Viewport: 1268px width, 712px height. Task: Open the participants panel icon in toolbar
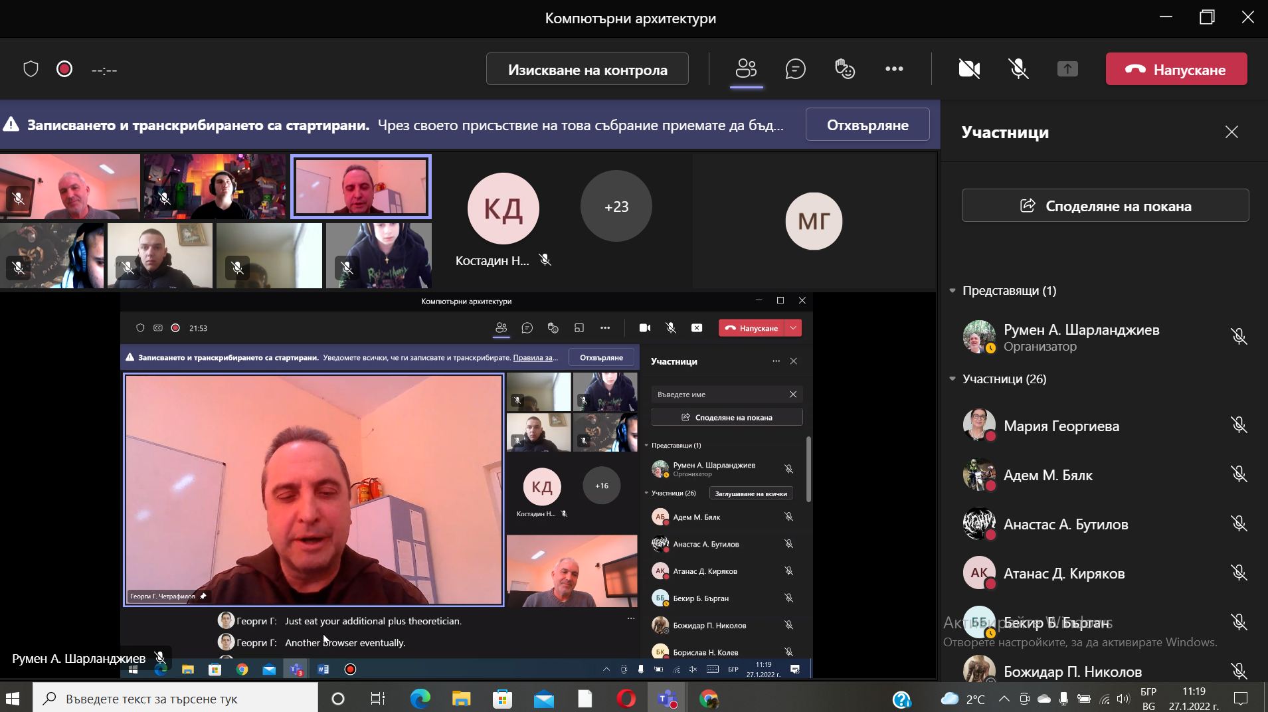click(x=746, y=69)
